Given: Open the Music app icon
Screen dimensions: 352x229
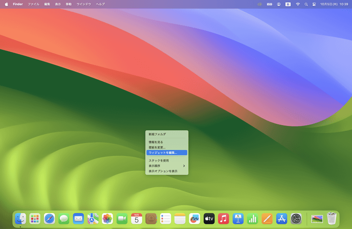Looking at the screenshot, I should tap(224, 219).
